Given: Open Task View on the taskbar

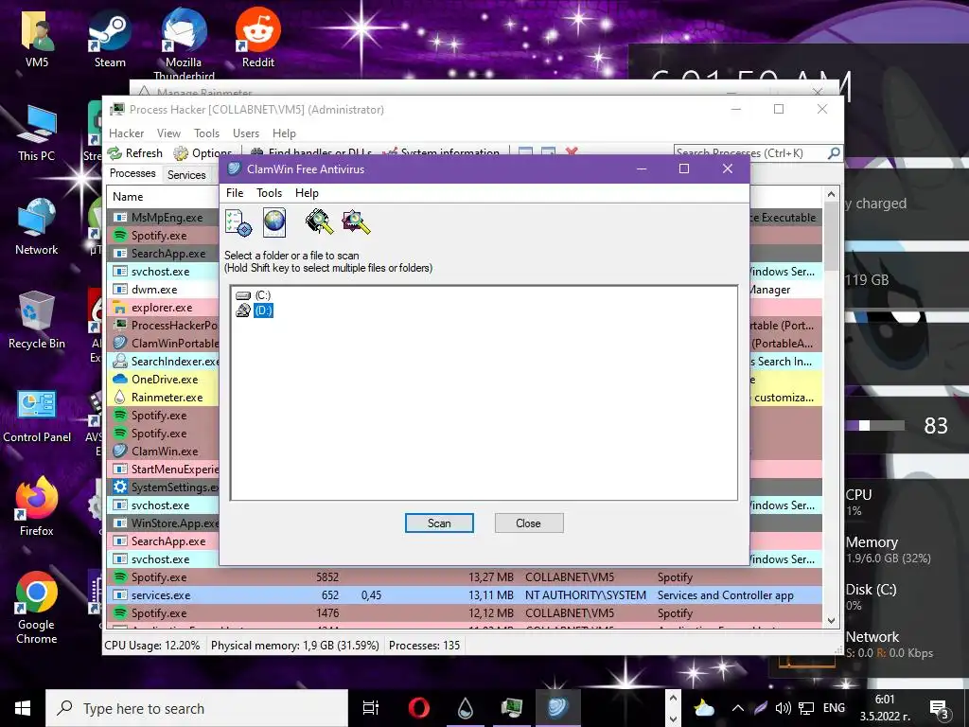Looking at the screenshot, I should point(371,708).
